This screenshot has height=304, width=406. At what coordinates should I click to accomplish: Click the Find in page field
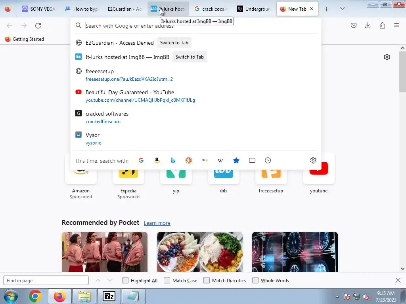pyautogui.click(x=46, y=280)
